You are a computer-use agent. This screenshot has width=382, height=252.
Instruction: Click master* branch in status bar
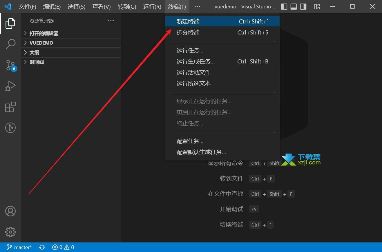pyautogui.click(x=19, y=247)
